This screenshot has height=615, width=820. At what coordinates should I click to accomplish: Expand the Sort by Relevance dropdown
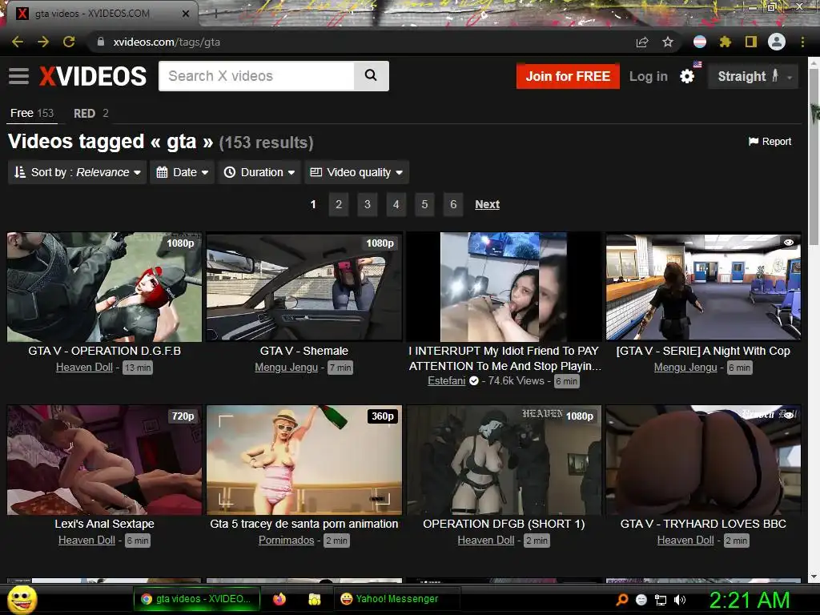(x=77, y=172)
